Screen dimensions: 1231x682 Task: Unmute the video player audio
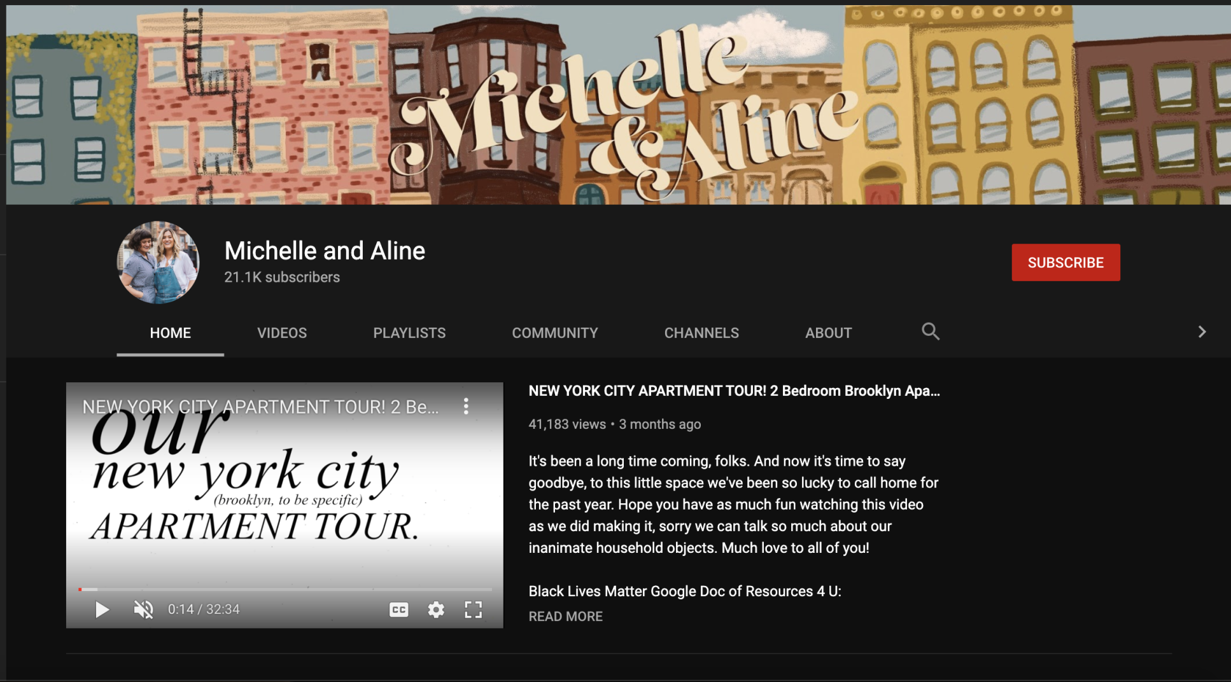(143, 609)
